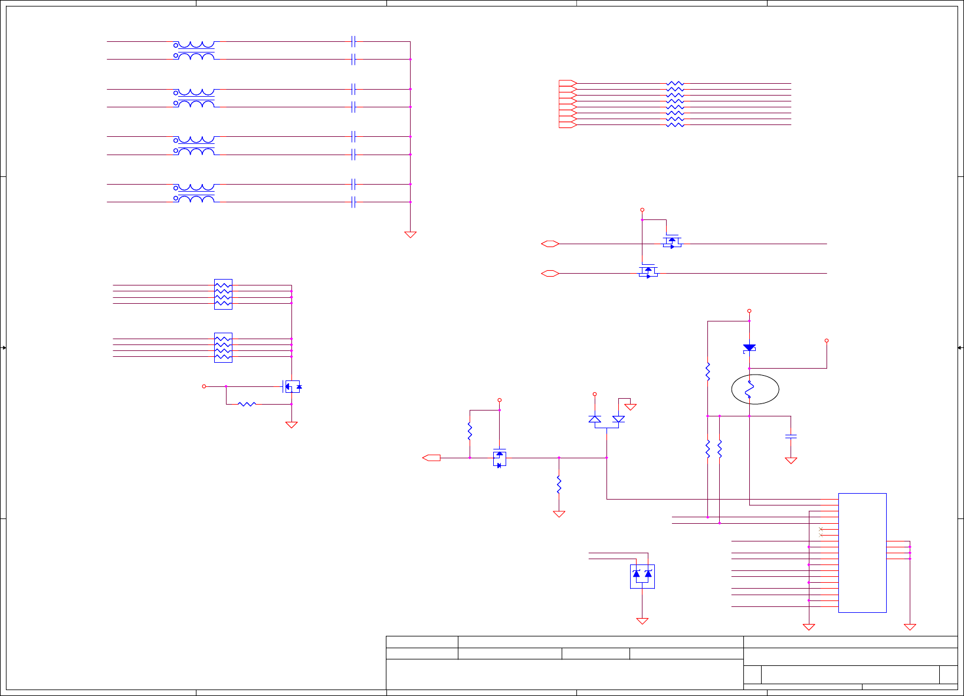Select the capacitor to the right of the fuse

(791, 436)
